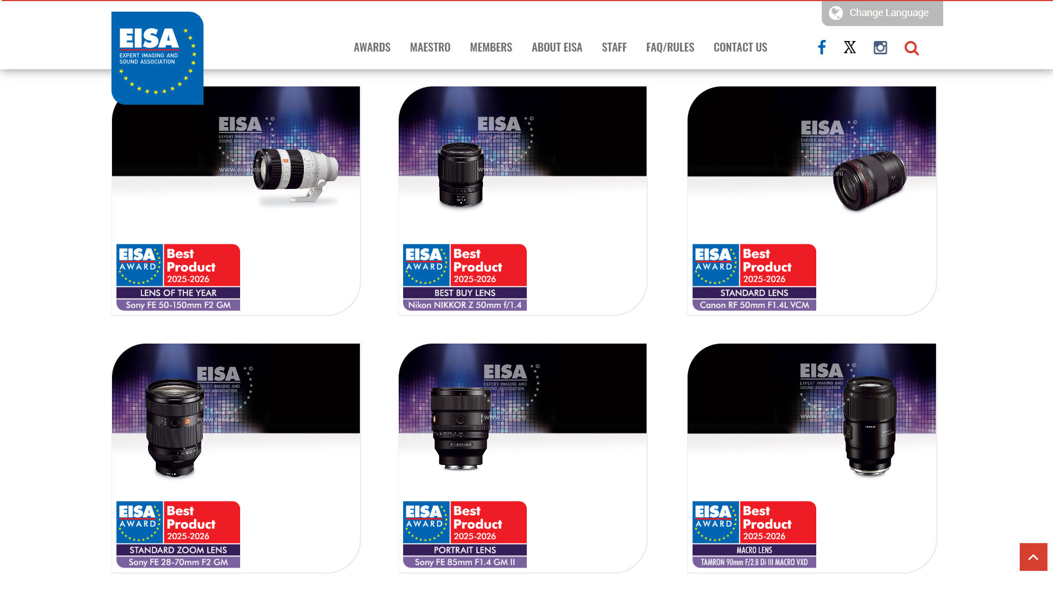
Task: Open the MAESTRO menu item
Action: coord(430,48)
